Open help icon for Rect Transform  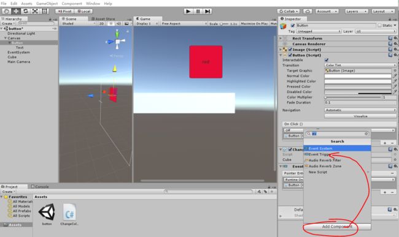click(390, 38)
